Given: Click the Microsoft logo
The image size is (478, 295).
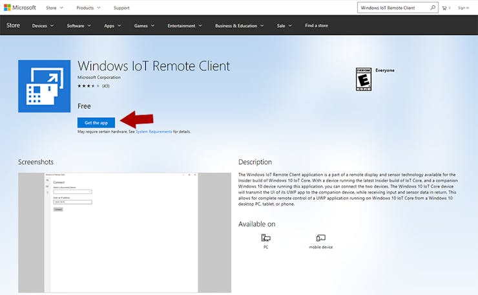Looking at the screenshot, I should pyautogui.click(x=20, y=8).
